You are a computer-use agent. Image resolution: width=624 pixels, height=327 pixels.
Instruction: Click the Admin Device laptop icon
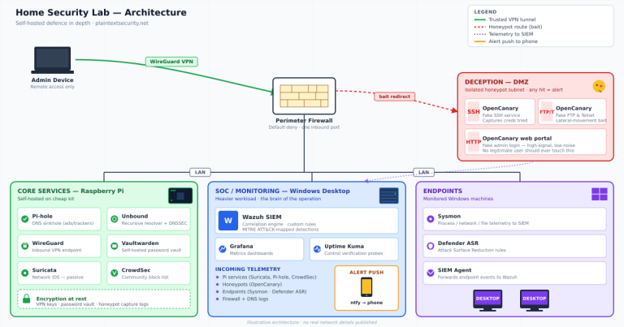click(x=53, y=60)
